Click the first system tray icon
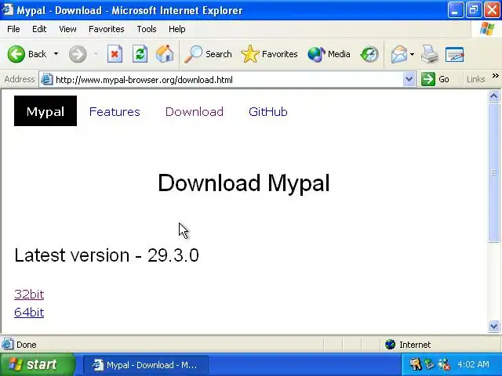 [415, 364]
